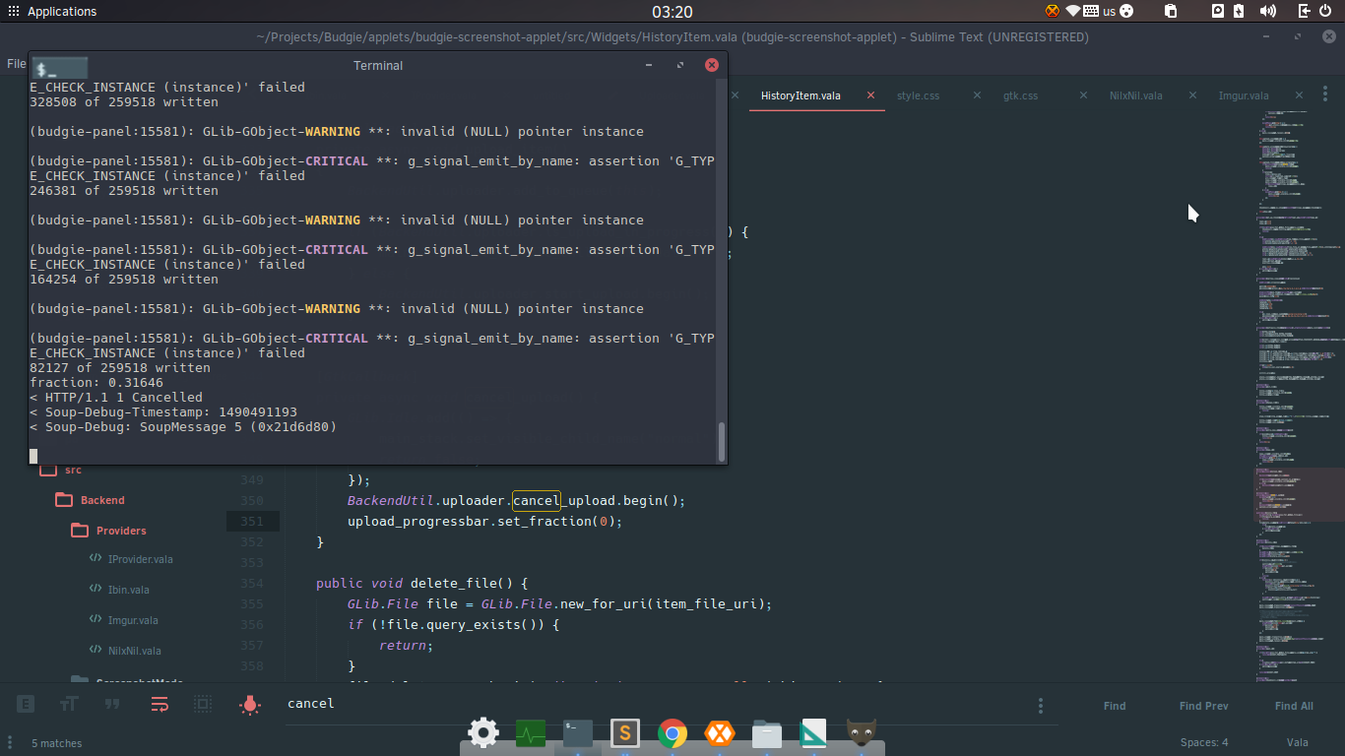Close the style.css tab
1345x756 pixels.
977,95
